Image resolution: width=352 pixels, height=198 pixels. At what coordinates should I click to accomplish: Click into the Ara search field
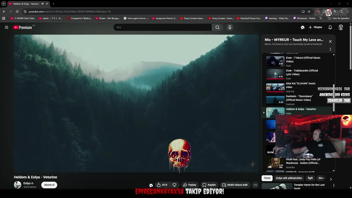point(162,27)
